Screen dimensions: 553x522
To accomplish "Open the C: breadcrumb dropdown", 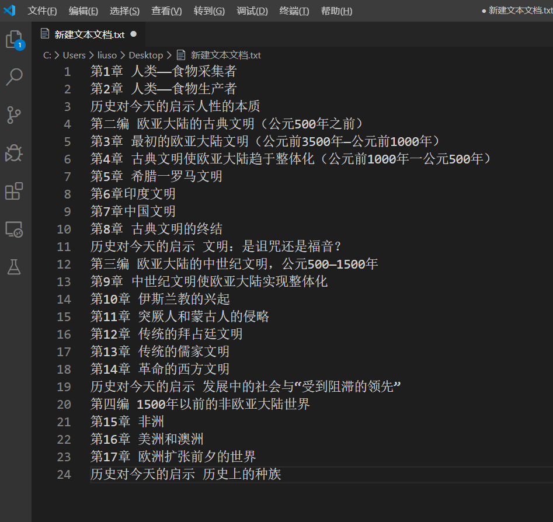I will (x=48, y=55).
